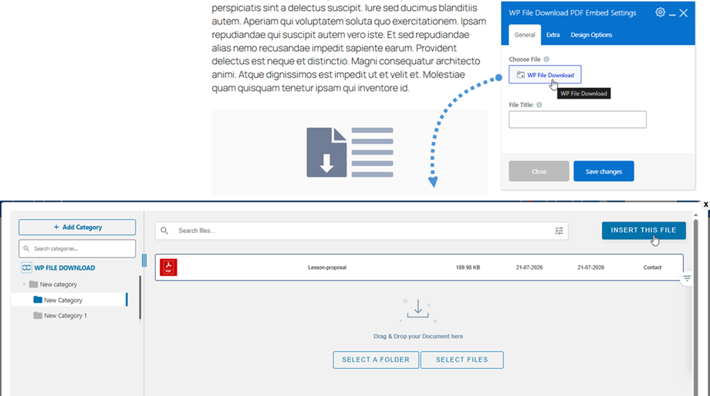Image resolution: width=710 pixels, height=396 pixels.
Task: Click the search categories magnifier icon
Action: click(26, 249)
